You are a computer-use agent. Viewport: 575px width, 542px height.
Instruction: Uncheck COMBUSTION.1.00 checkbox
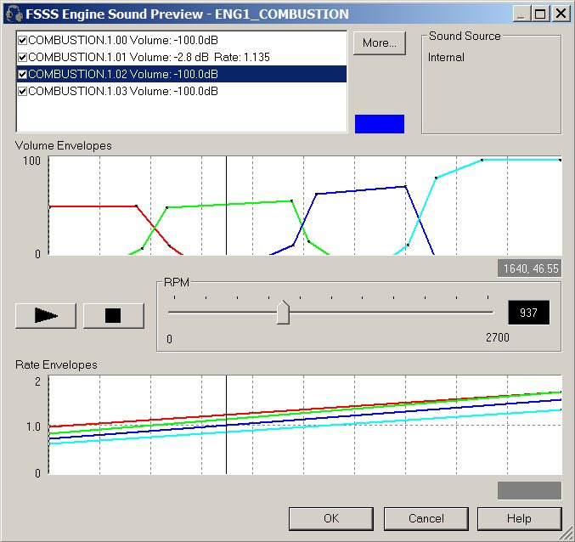pos(23,40)
